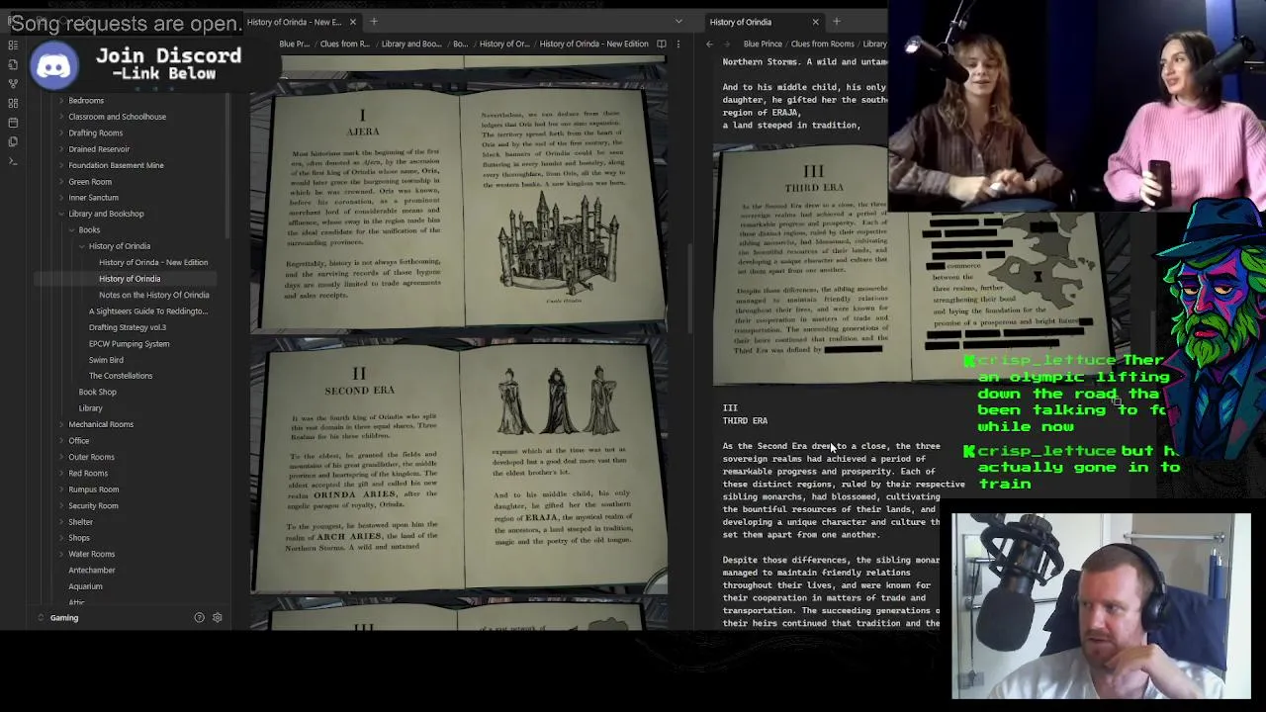Click the Ajera first era book image
1266x712 pixels.
[460, 207]
